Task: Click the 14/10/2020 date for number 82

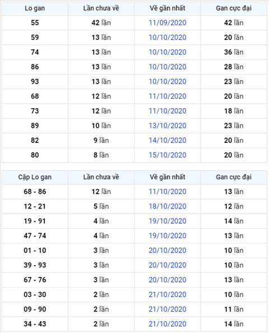Action: point(168,140)
